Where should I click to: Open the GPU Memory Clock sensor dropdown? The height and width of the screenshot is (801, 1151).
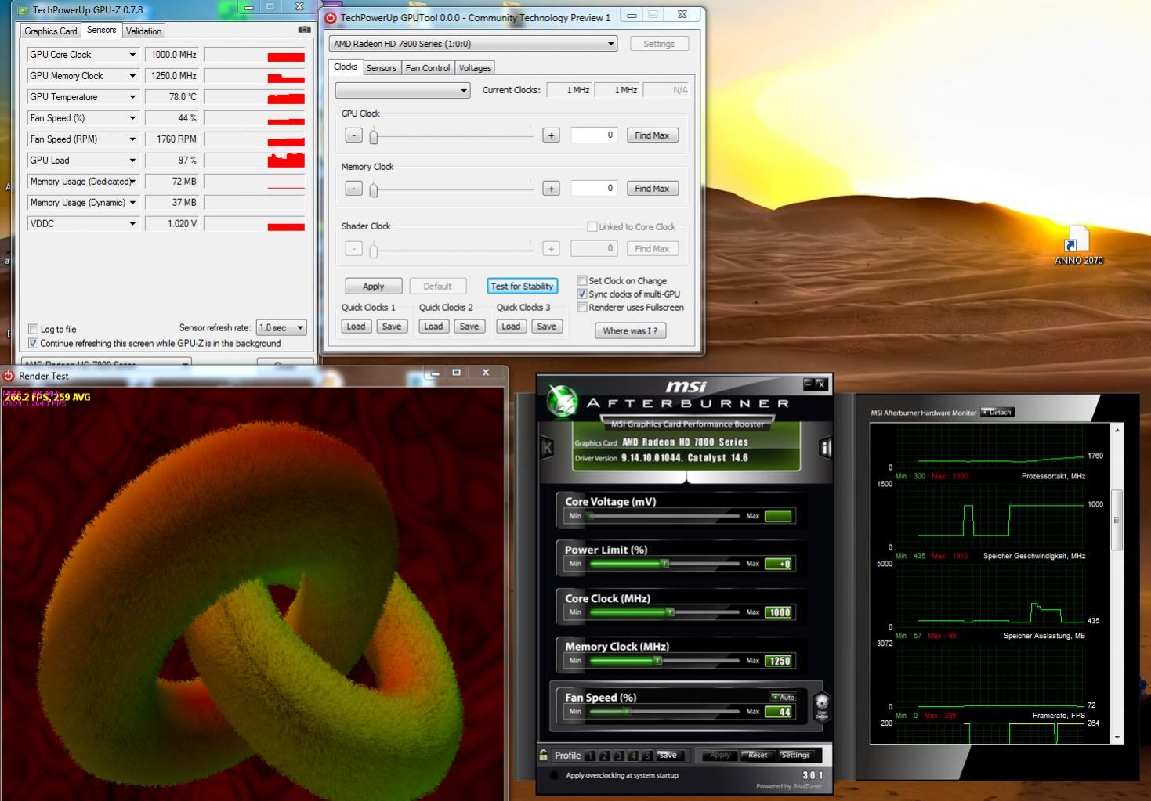click(x=132, y=76)
